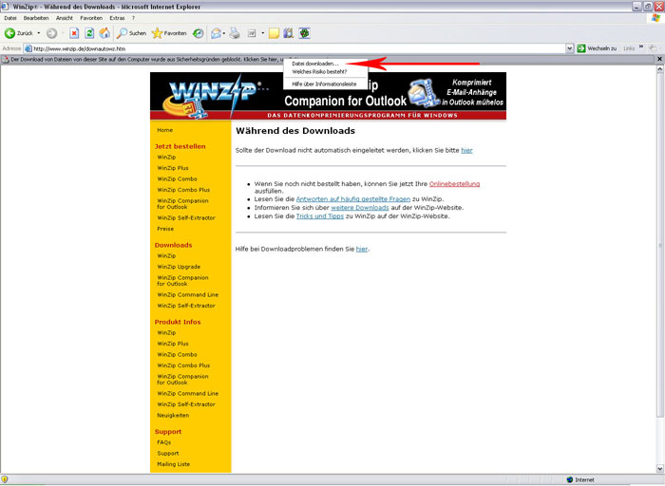
Task: Open the Ansicht menu
Action: click(x=65, y=18)
